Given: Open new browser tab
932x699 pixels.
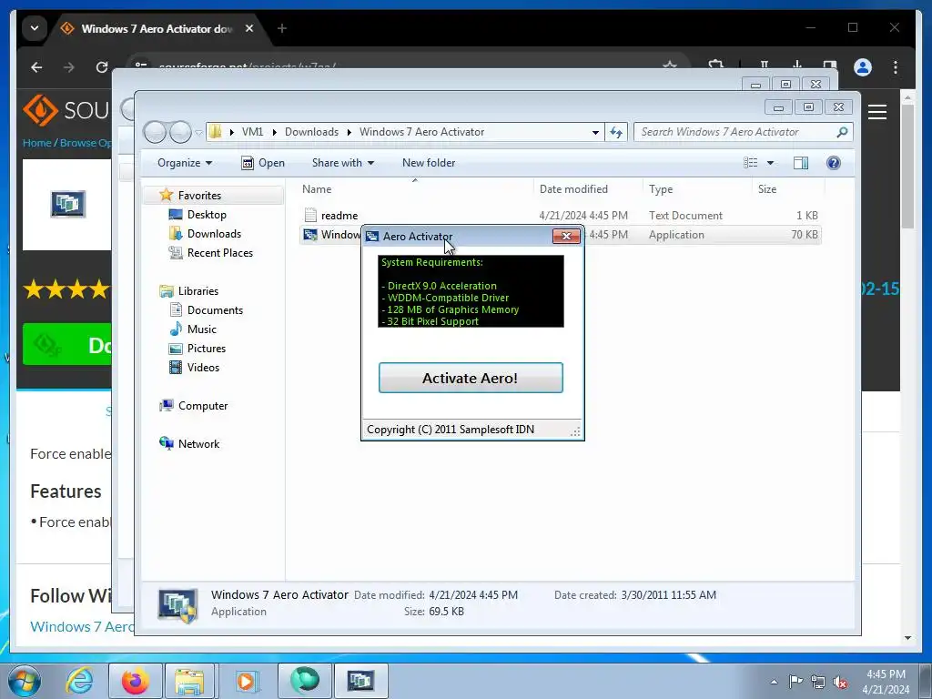Looking at the screenshot, I should [x=282, y=28].
